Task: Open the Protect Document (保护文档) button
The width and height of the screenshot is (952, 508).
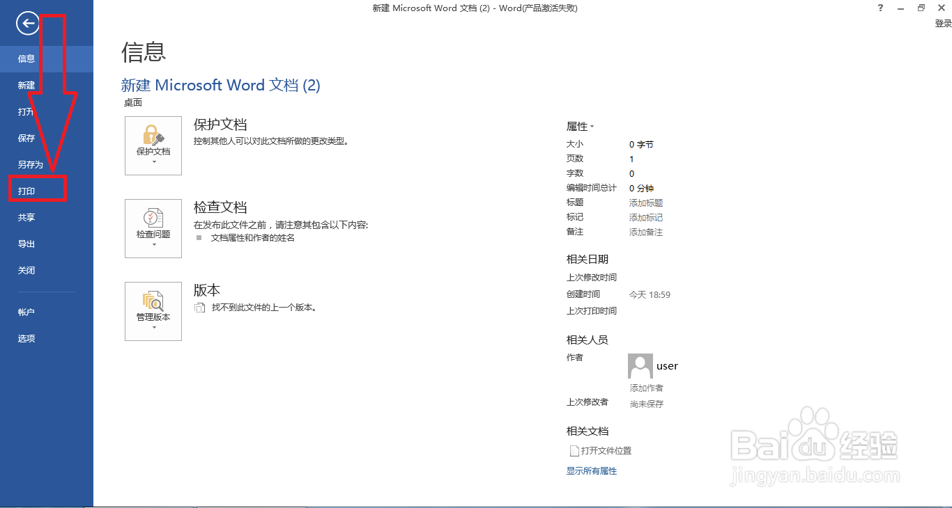Action: tap(153, 145)
